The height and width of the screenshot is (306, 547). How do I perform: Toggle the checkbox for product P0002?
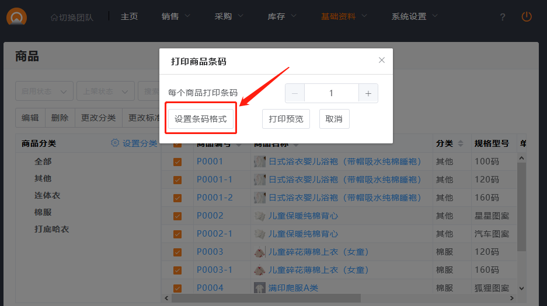click(177, 216)
